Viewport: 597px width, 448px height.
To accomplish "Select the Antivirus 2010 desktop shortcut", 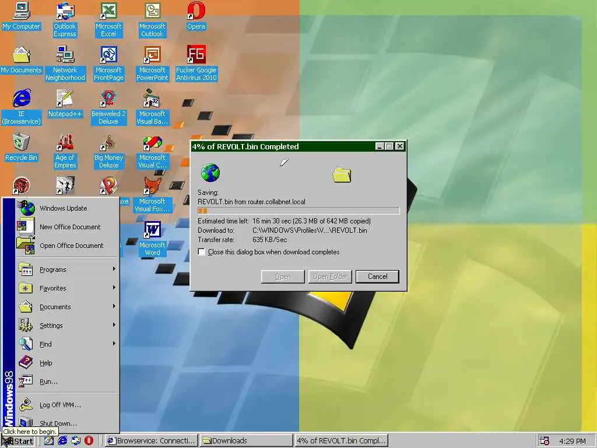I will pos(196,64).
